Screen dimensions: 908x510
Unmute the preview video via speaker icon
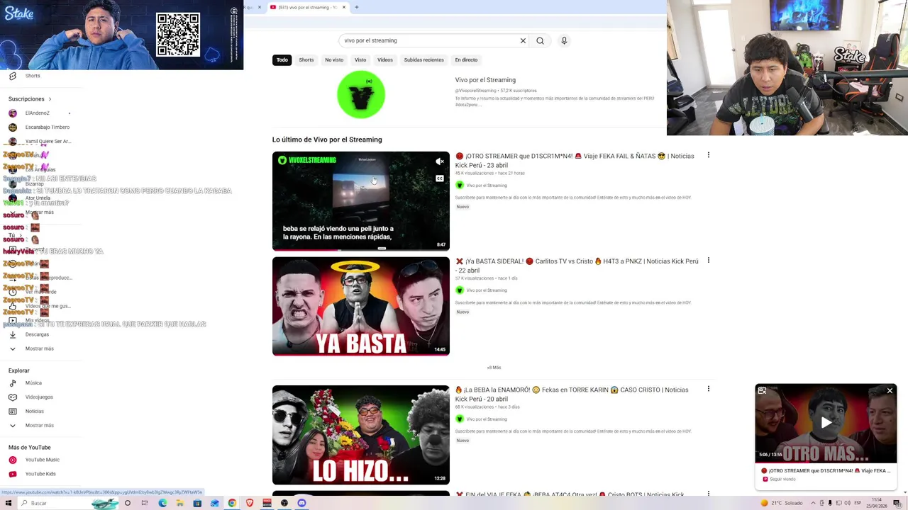click(x=440, y=161)
